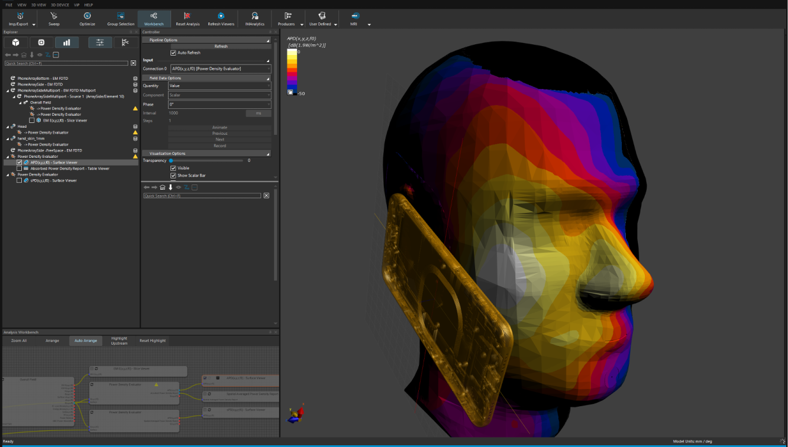Activate Group Selection
This screenshot has height=447, width=788.
121,18
